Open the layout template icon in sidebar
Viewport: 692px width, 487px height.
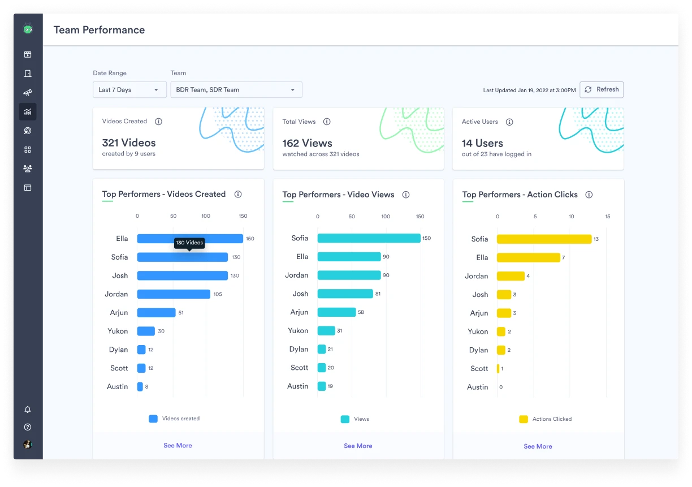(28, 187)
